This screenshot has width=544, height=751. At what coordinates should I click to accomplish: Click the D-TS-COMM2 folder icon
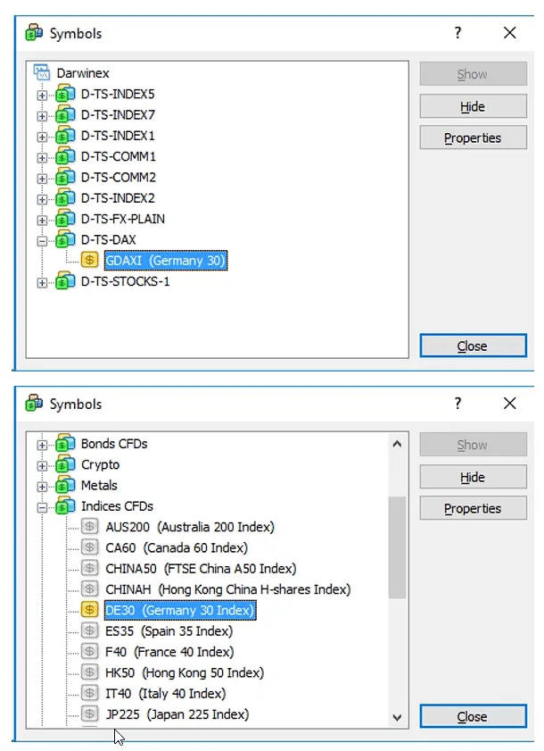pyautogui.click(x=65, y=177)
